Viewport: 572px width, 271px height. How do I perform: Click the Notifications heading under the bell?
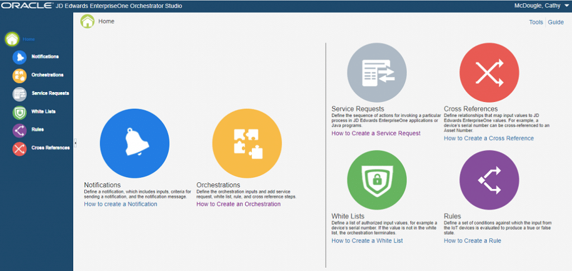(x=103, y=185)
